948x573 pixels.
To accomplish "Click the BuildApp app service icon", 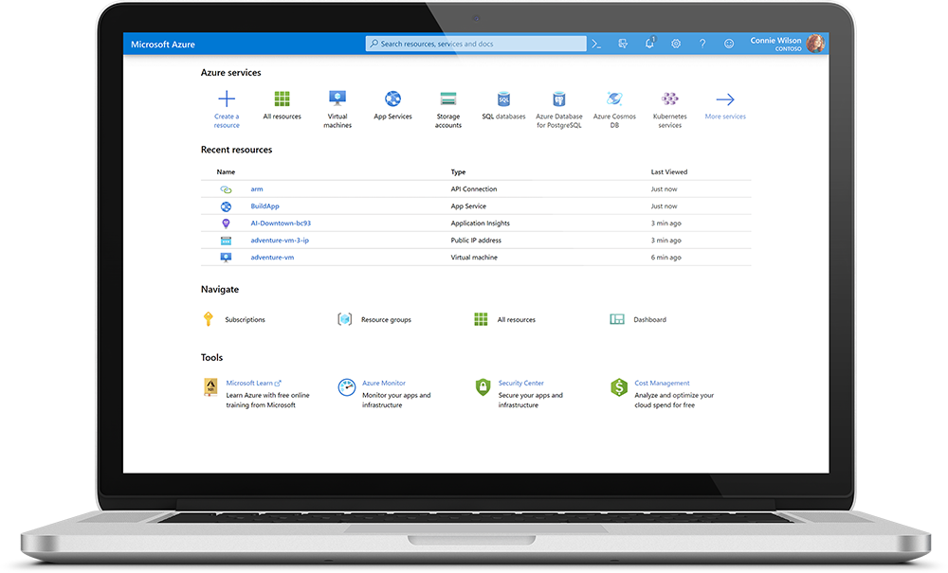I will [x=227, y=206].
